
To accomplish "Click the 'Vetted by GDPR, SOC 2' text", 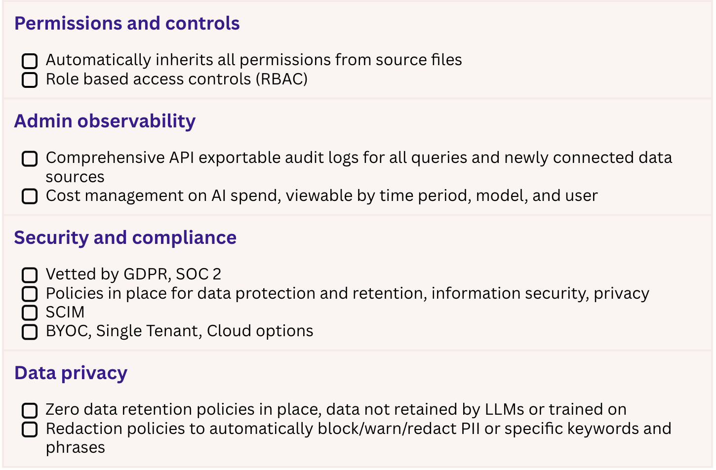I will click(x=133, y=274).
